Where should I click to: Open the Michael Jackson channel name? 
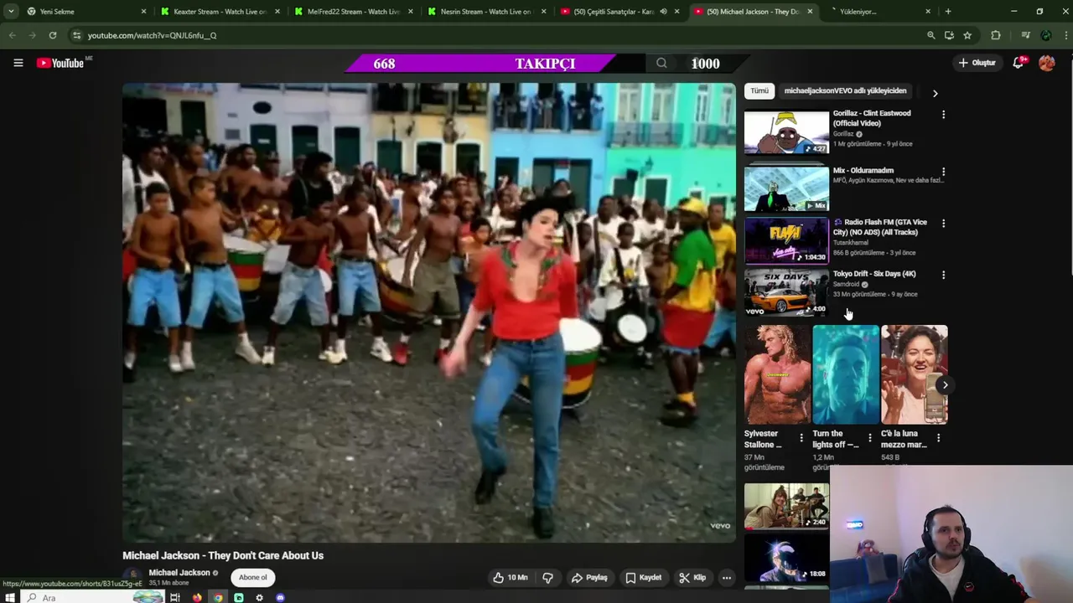point(179,573)
